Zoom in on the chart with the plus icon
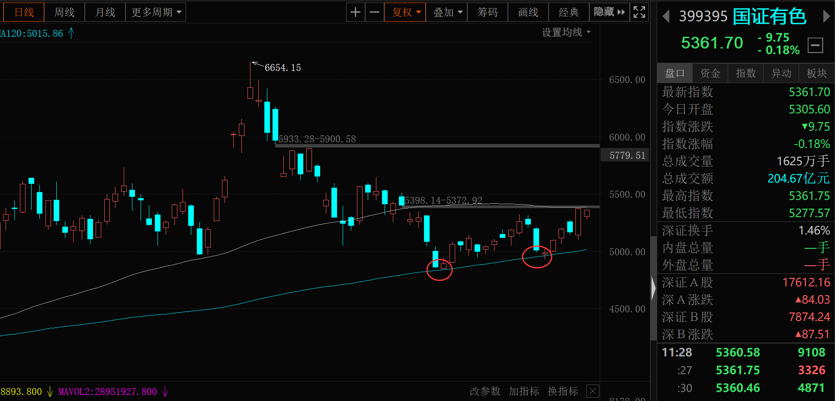Image resolution: width=835 pixels, height=401 pixels. [355, 12]
